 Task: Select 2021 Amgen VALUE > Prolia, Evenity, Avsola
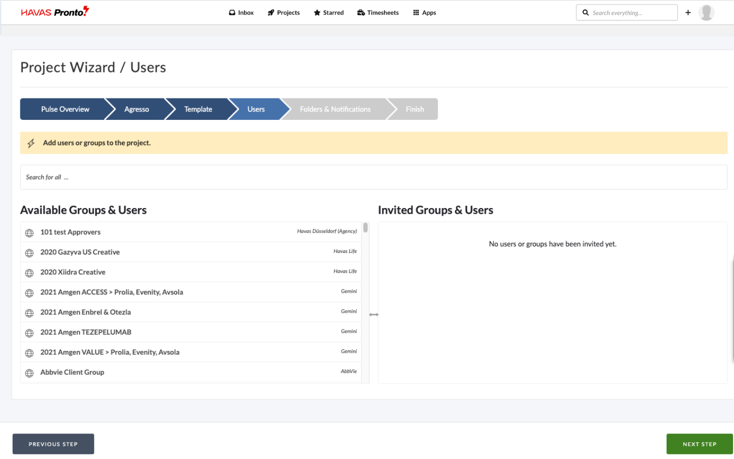point(191,352)
